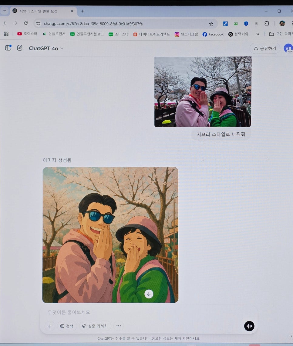
Task: Click the chatgpt.com address bar URL
Action: tap(93, 24)
